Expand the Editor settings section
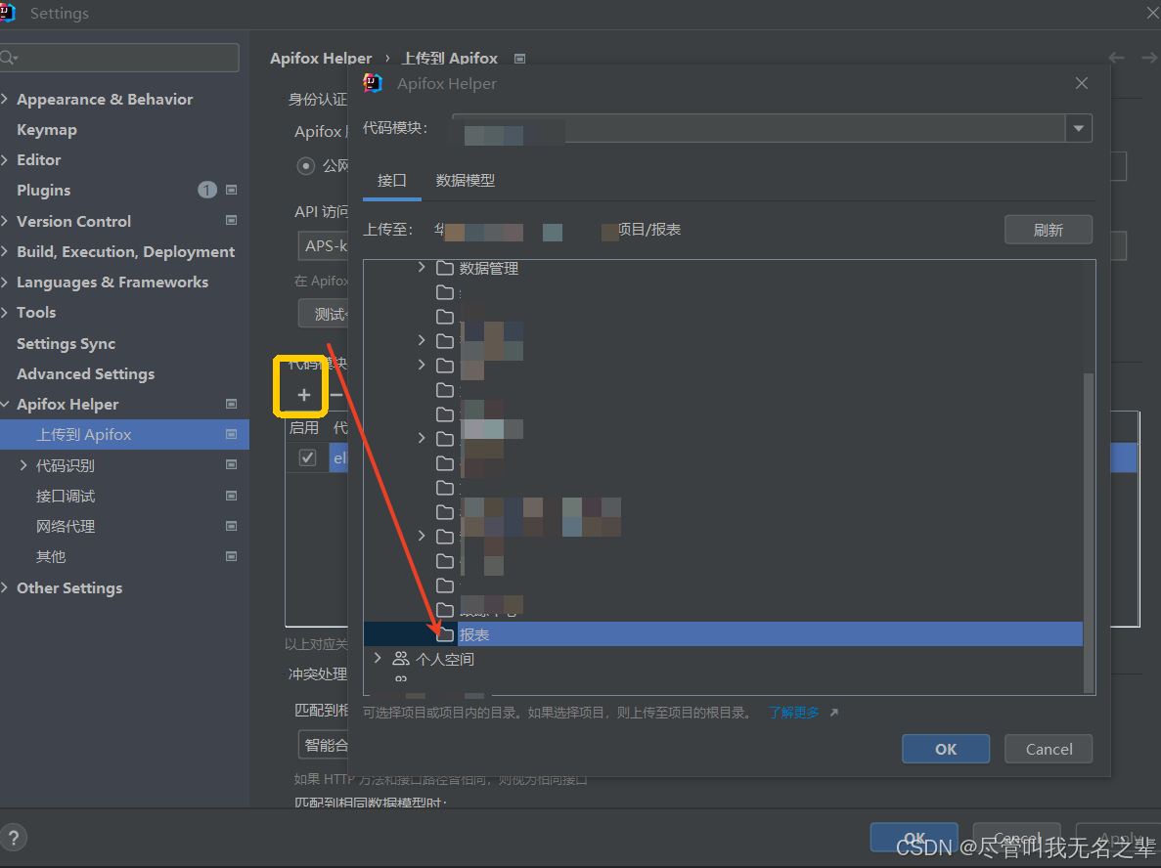This screenshot has height=868, width=1161. pos(5,159)
